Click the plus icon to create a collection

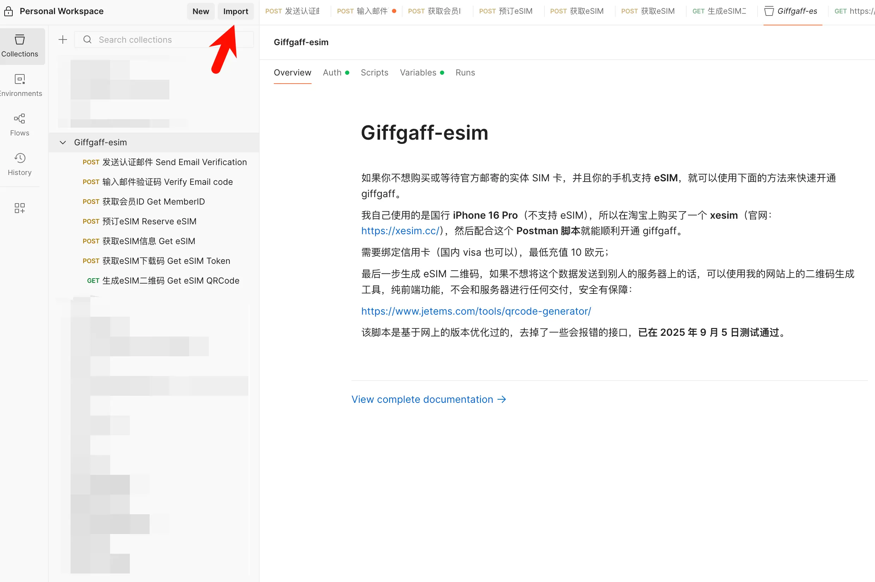[63, 40]
